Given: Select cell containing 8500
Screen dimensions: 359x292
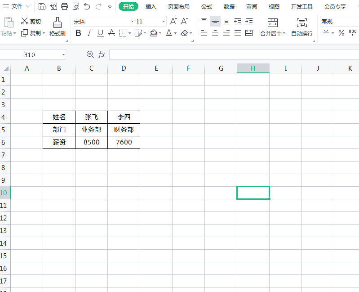Looking at the screenshot, I should click(x=91, y=142).
